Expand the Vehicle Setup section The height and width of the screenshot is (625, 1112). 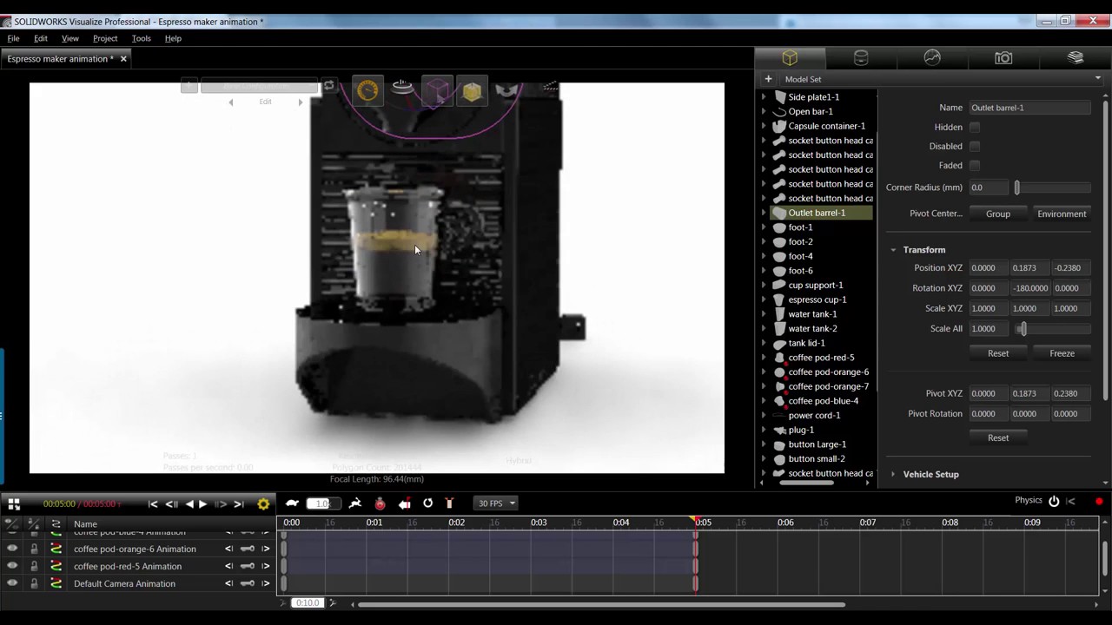[893, 474]
